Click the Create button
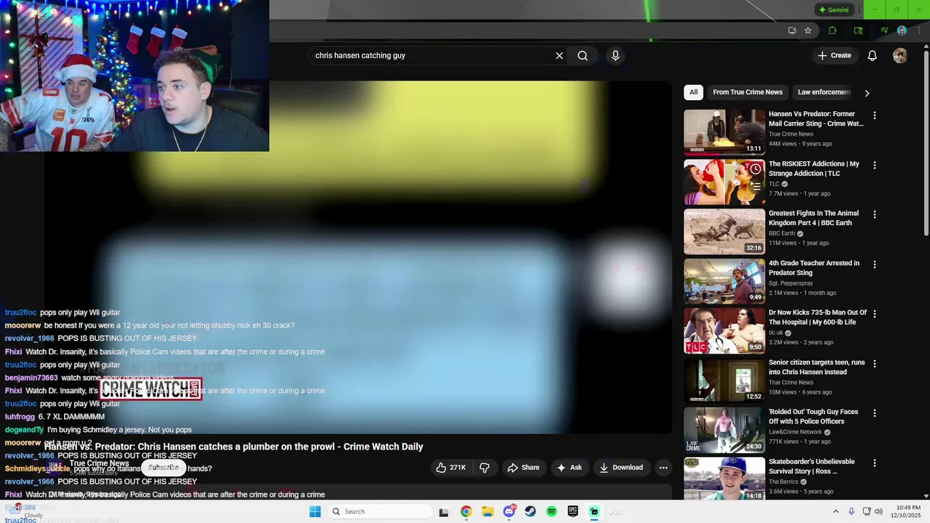The height and width of the screenshot is (523, 930). 834,55
